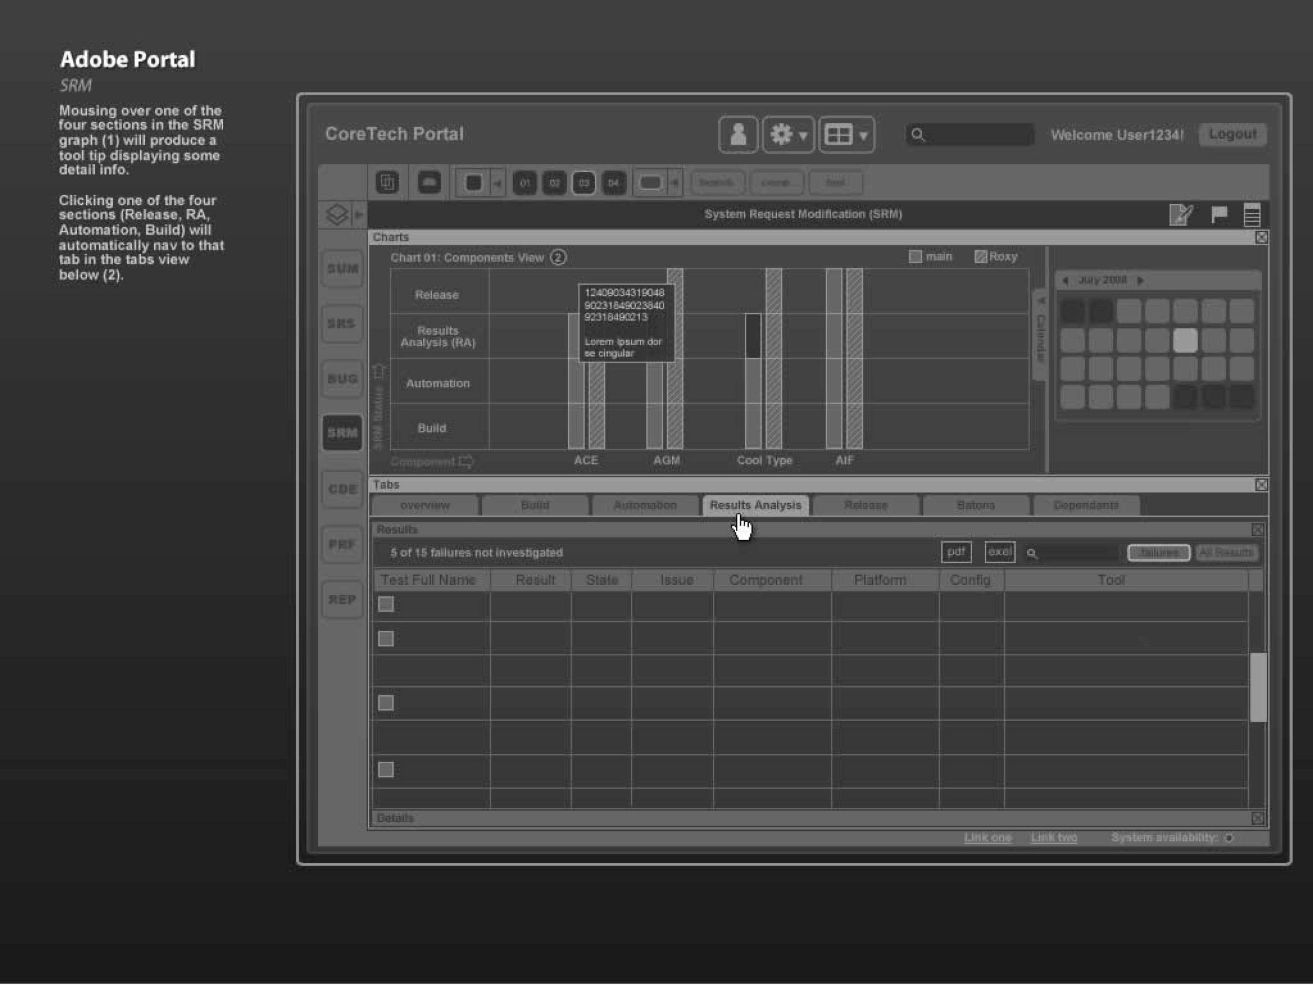Go to next month in calendar
This screenshot has width=1313, height=985.
pos(1140,281)
